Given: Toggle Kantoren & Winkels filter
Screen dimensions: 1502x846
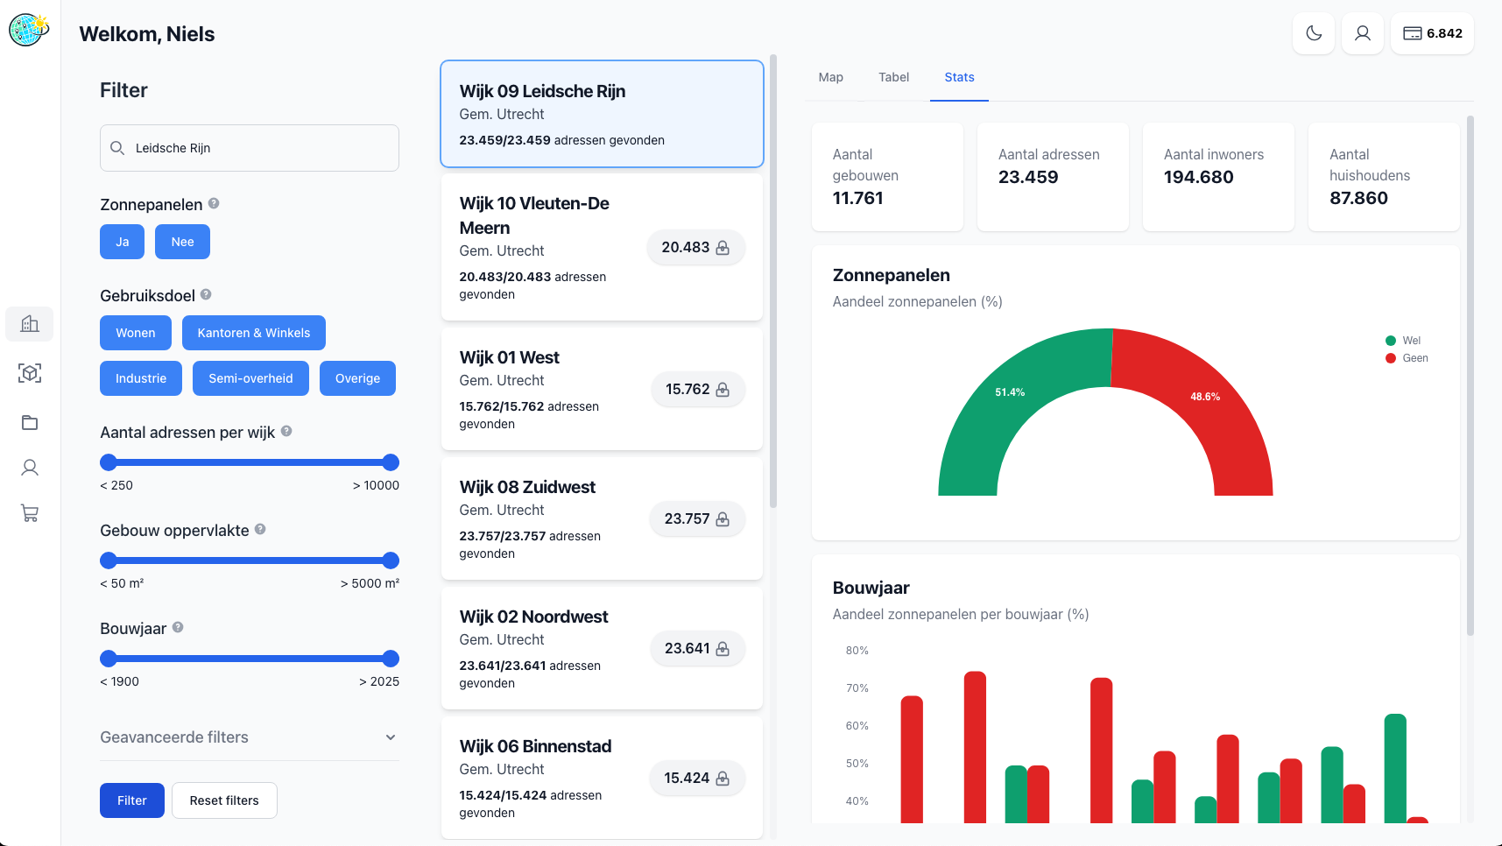Looking at the screenshot, I should tap(254, 333).
